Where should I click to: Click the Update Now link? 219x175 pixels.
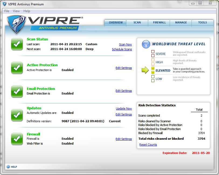tap(124, 108)
